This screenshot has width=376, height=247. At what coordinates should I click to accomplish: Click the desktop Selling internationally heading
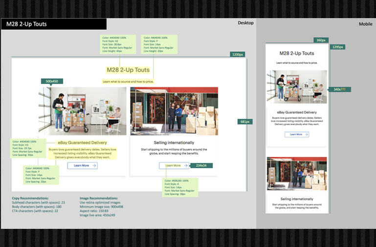[x=174, y=143]
